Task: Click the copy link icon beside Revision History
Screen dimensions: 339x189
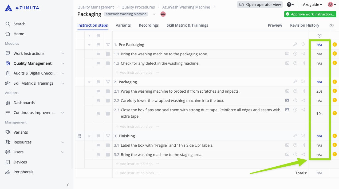Action: pyautogui.click(x=332, y=25)
